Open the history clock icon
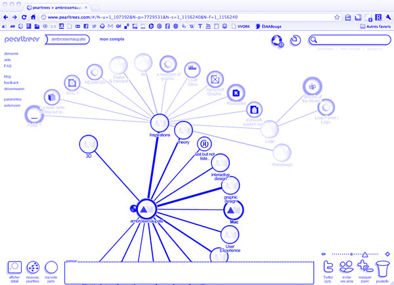The width and height of the screenshot is (394, 285). pyautogui.click(x=295, y=40)
